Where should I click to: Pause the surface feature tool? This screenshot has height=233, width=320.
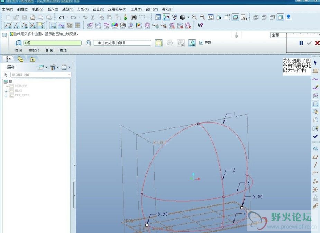[x=301, y=43]
